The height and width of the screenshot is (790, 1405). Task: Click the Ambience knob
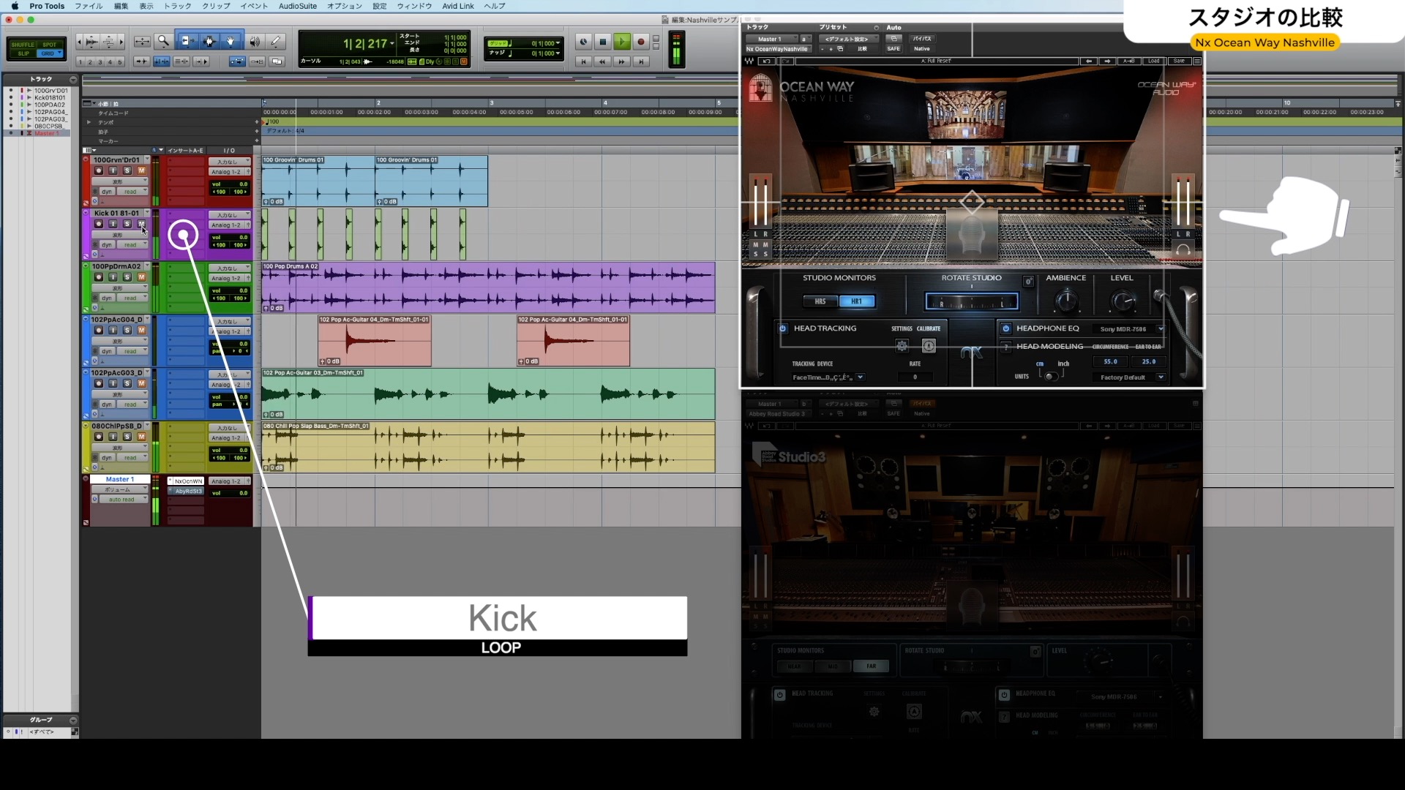pyautogui.click(x=1066, y=300)
